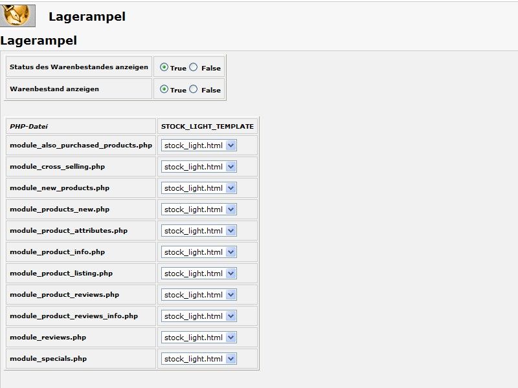The width and height of the screenshot is (518, 388).
Task: Click the module_product_info.php file label
Action: pos(58,252)
